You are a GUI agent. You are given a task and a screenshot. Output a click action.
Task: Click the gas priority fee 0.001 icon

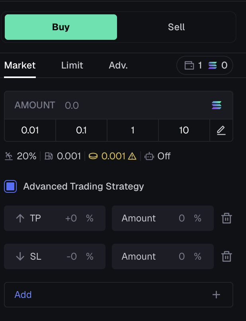(49, 156)
